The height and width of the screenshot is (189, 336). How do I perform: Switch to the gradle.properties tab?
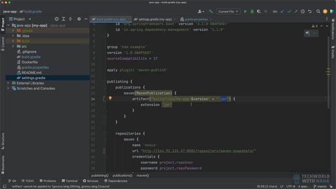[196, 19]
